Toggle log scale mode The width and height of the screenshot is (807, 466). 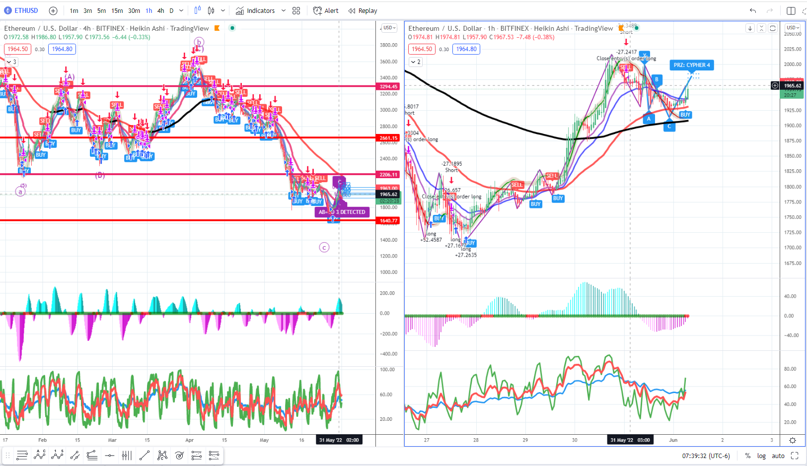point(761,456)
